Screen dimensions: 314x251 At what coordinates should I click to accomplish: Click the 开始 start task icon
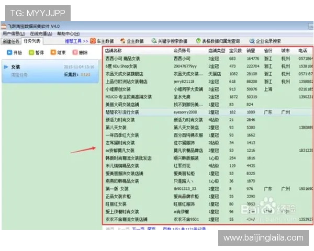pos(9,52)
